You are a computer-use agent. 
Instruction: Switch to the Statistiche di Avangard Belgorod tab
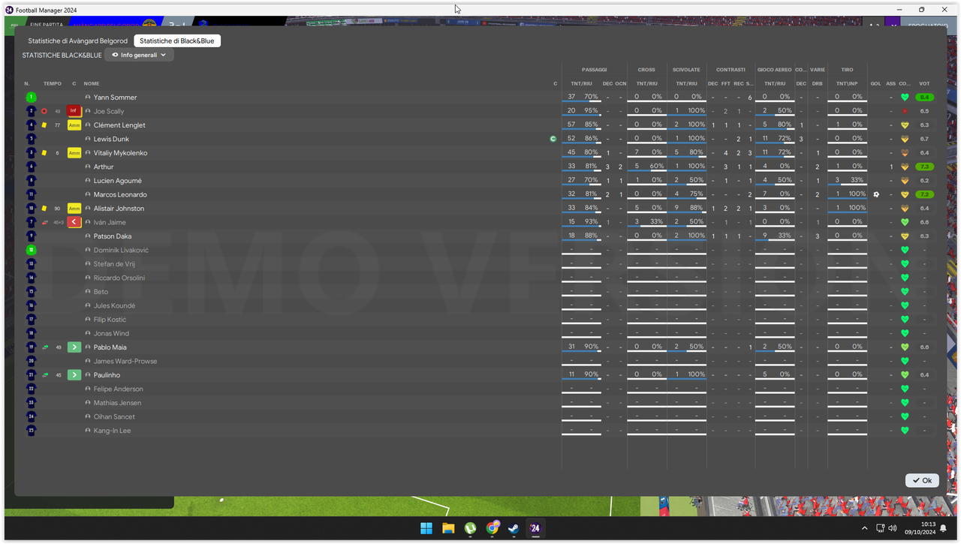[x=78, y=41]
